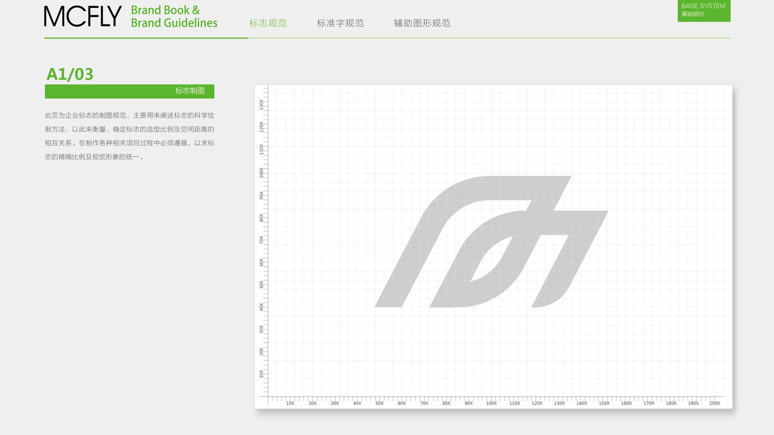The image size is (774, 435).
Task: Click the 200X label on horizontal ruler
Action: tap(715, 403)
